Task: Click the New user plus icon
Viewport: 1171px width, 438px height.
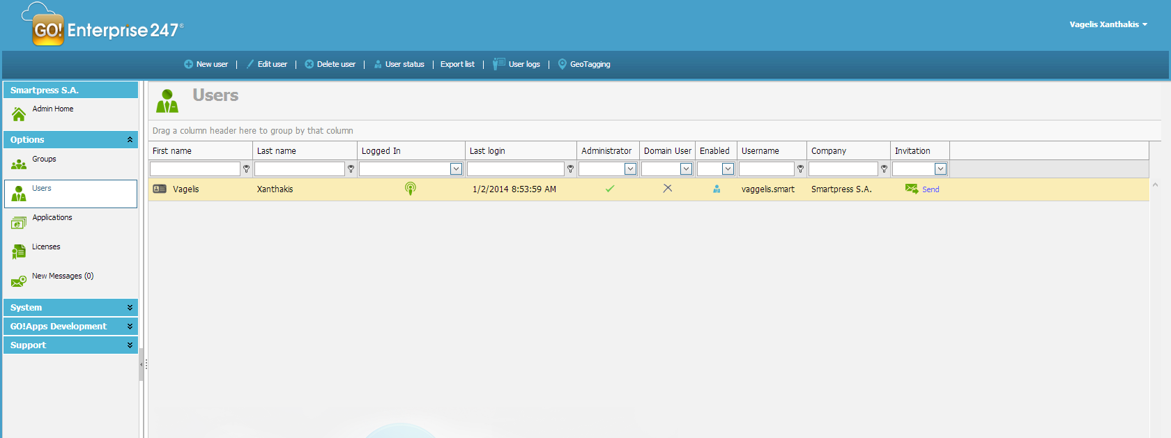Action: point(188,64)
